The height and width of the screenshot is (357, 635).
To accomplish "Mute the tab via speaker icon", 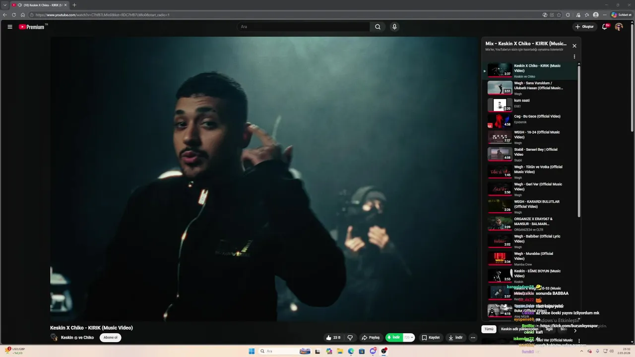I will [x=20, y=5].
